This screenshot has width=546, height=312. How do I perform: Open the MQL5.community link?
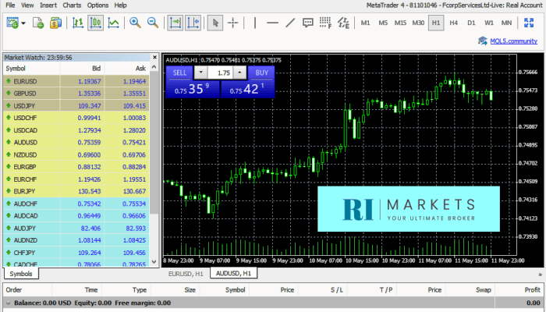pos(513,41)
